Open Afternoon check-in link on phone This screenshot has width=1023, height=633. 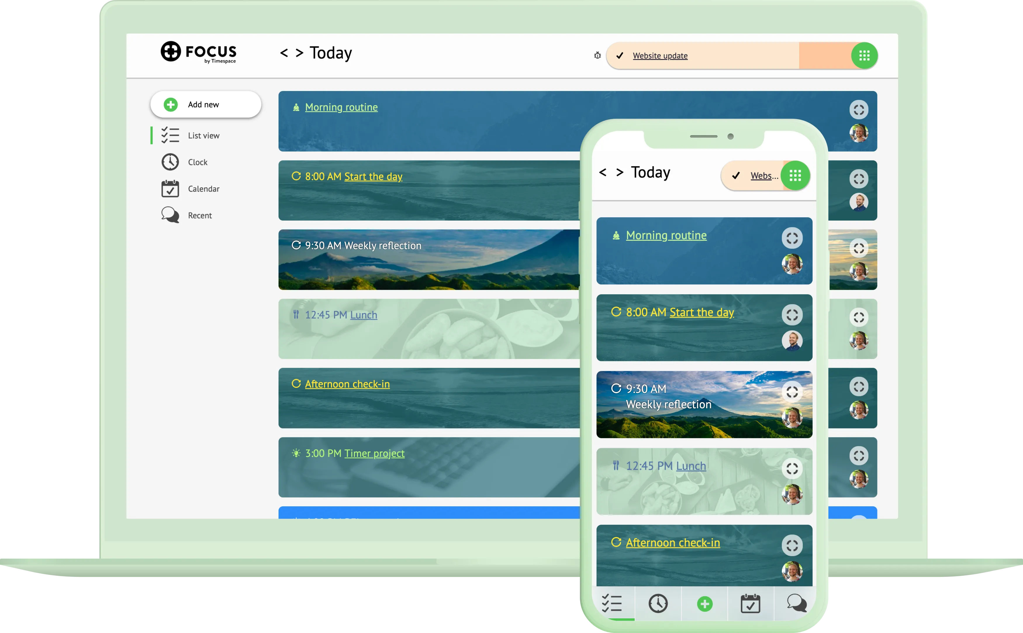pyautogui.click(x=673, y=543)
